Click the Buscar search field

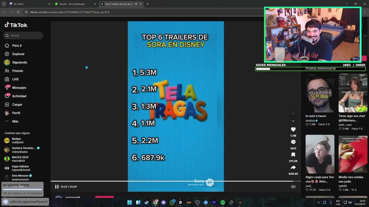[x=23, y=35]
